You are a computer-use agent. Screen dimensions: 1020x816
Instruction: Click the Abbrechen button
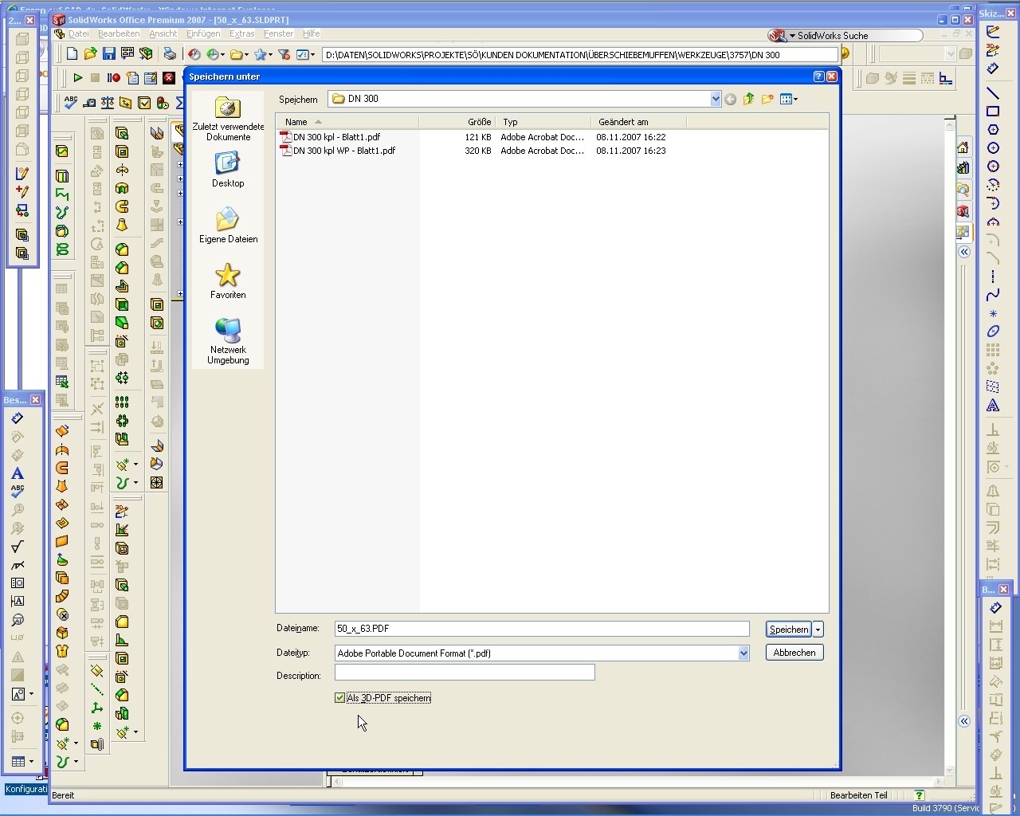tap(794, 653)
